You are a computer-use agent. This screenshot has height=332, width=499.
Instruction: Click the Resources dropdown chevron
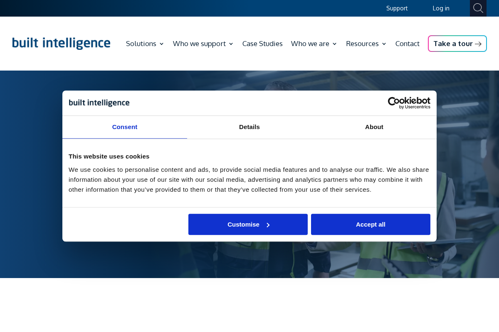pyautogui.click(x=384, y=44)
